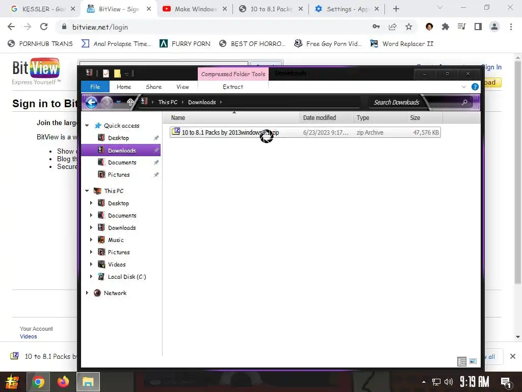
Task: Go back in File Explorer navigation
Action: pyautogui.click(x=92, y=102)
